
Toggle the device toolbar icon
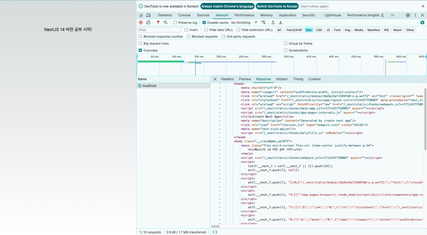148,15
